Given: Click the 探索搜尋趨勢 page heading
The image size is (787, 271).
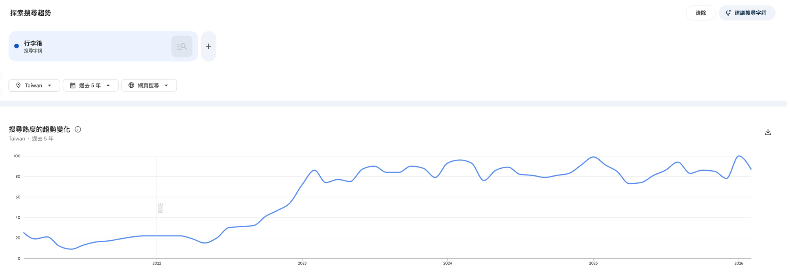Looking at the screenshot, I should (x=31, y=13).
